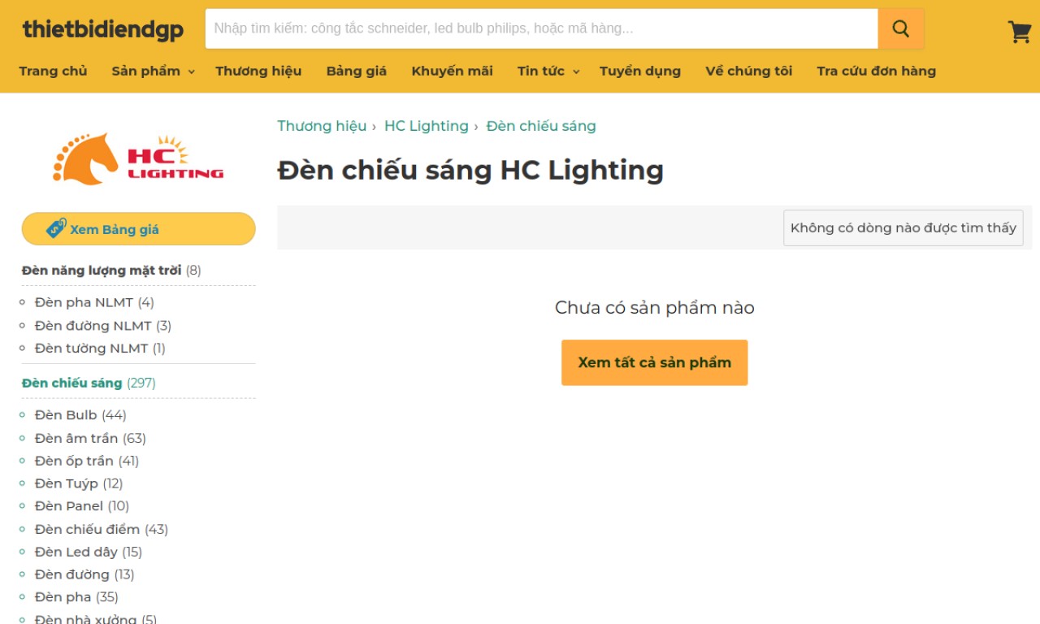Click Thương hiệu breadcrumb link
Image resolution: width=1040 pixels, height=624 pixels.
[322, 126]
